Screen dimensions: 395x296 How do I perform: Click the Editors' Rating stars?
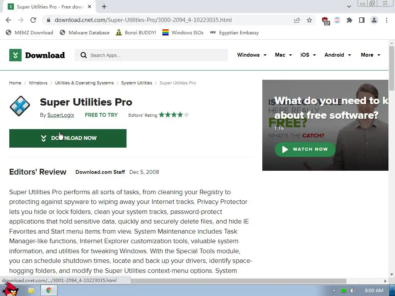(174, 115)
